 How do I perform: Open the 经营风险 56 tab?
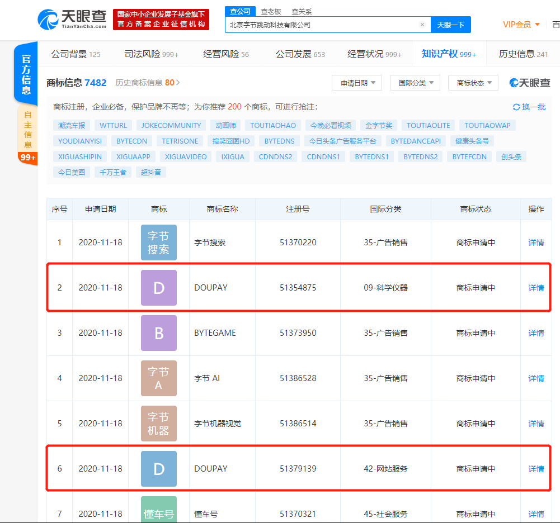pyautogui.click(x=225, y=54)
